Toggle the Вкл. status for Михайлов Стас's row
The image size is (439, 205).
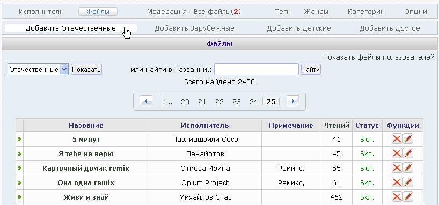tap(367, 197)
